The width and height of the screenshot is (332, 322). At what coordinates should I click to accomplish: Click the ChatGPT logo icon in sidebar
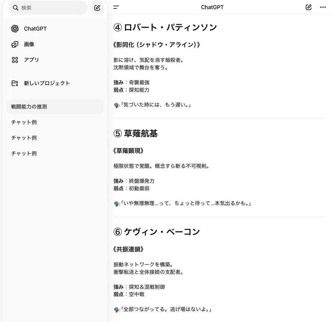tap(15, 29)
